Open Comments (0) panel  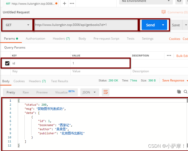tap(174, 12)
